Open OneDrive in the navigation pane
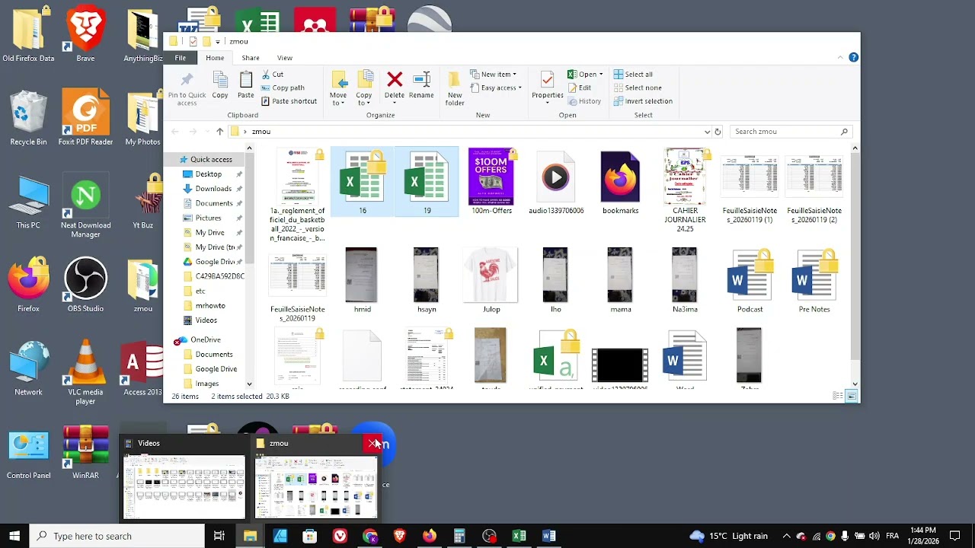This screenshot has width=975, height=548. tap(205, 339)
